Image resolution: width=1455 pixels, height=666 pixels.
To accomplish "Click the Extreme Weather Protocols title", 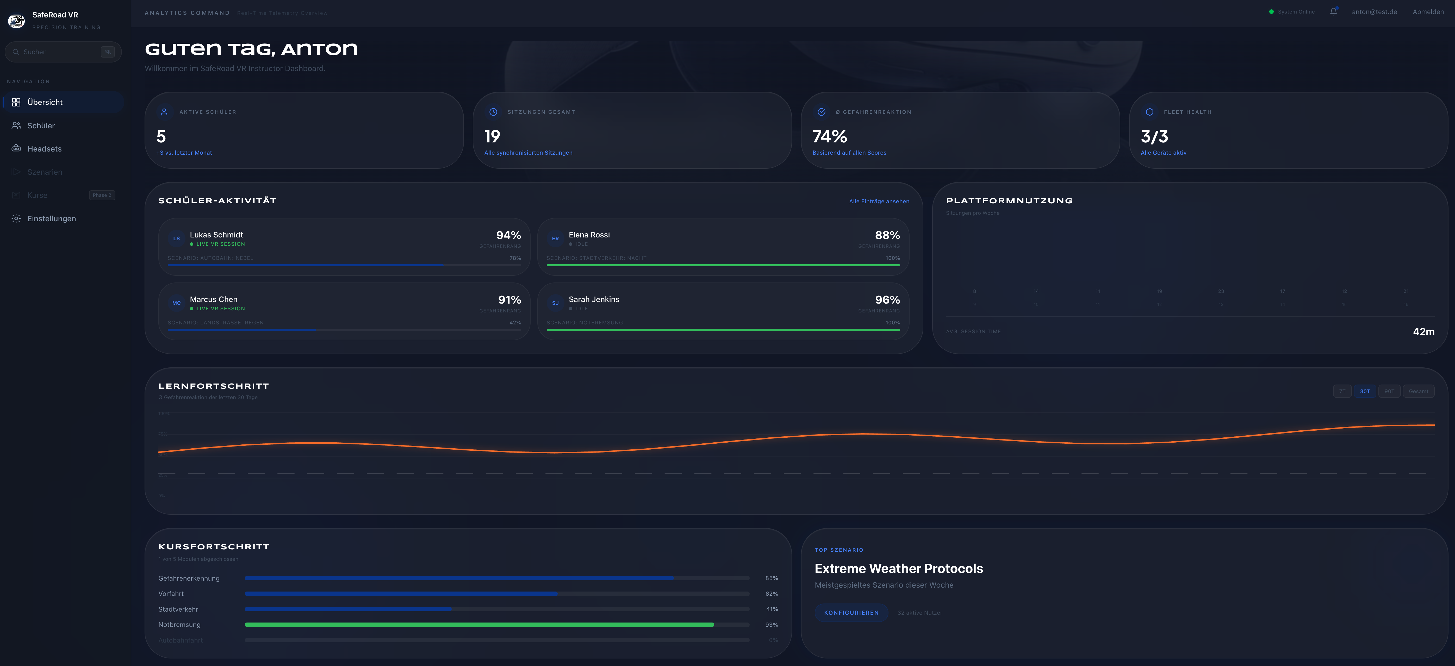I will point(899,569).
